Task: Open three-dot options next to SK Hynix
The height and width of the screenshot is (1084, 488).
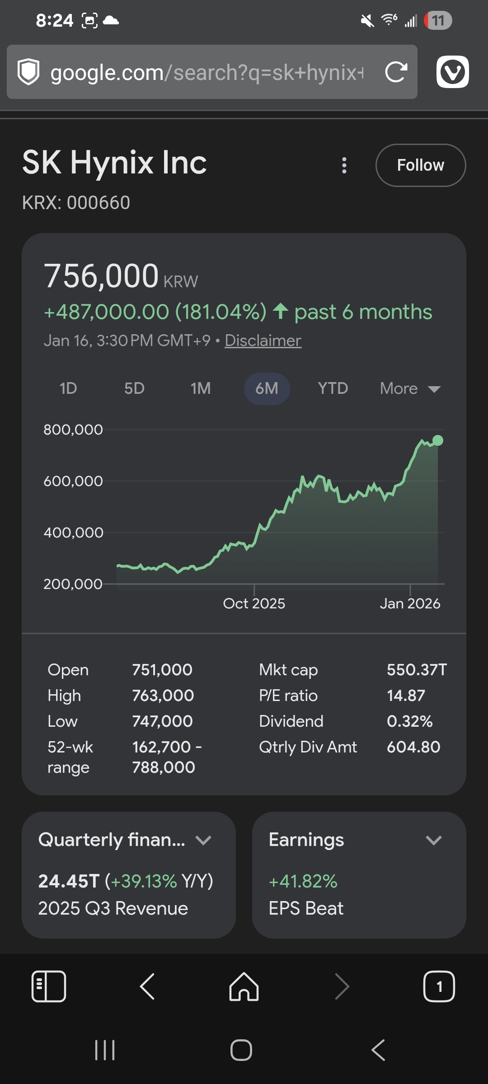Action: (x=344, y=165)
